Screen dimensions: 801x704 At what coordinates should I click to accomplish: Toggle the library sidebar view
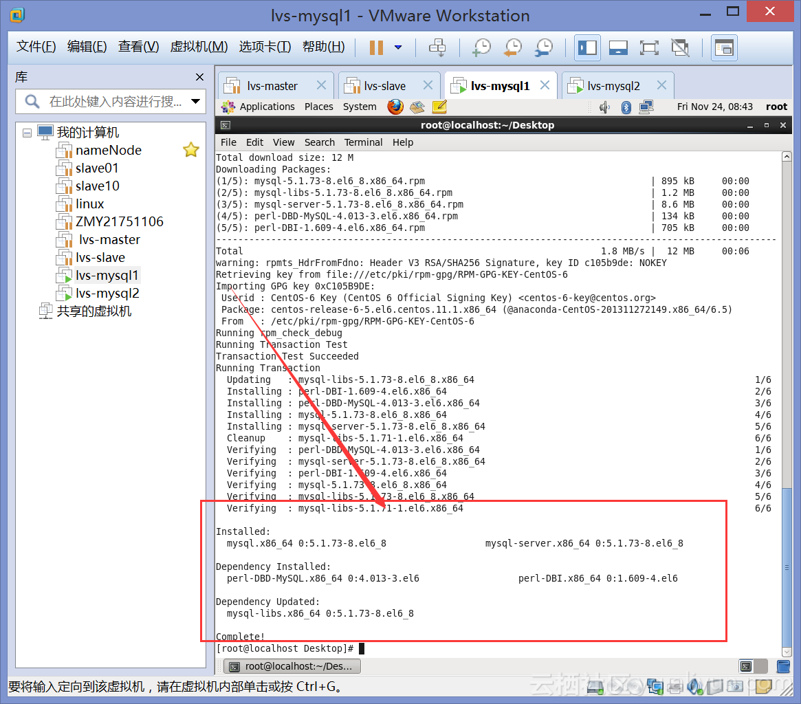pyautogui.click(x=587, y=48)
